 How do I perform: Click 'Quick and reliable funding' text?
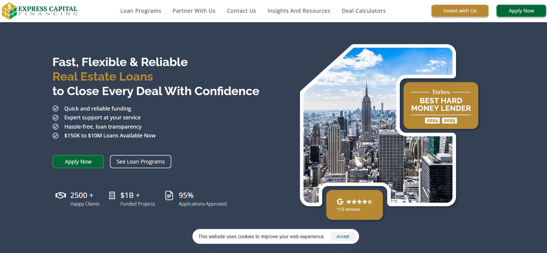click(x=98, y=108)
